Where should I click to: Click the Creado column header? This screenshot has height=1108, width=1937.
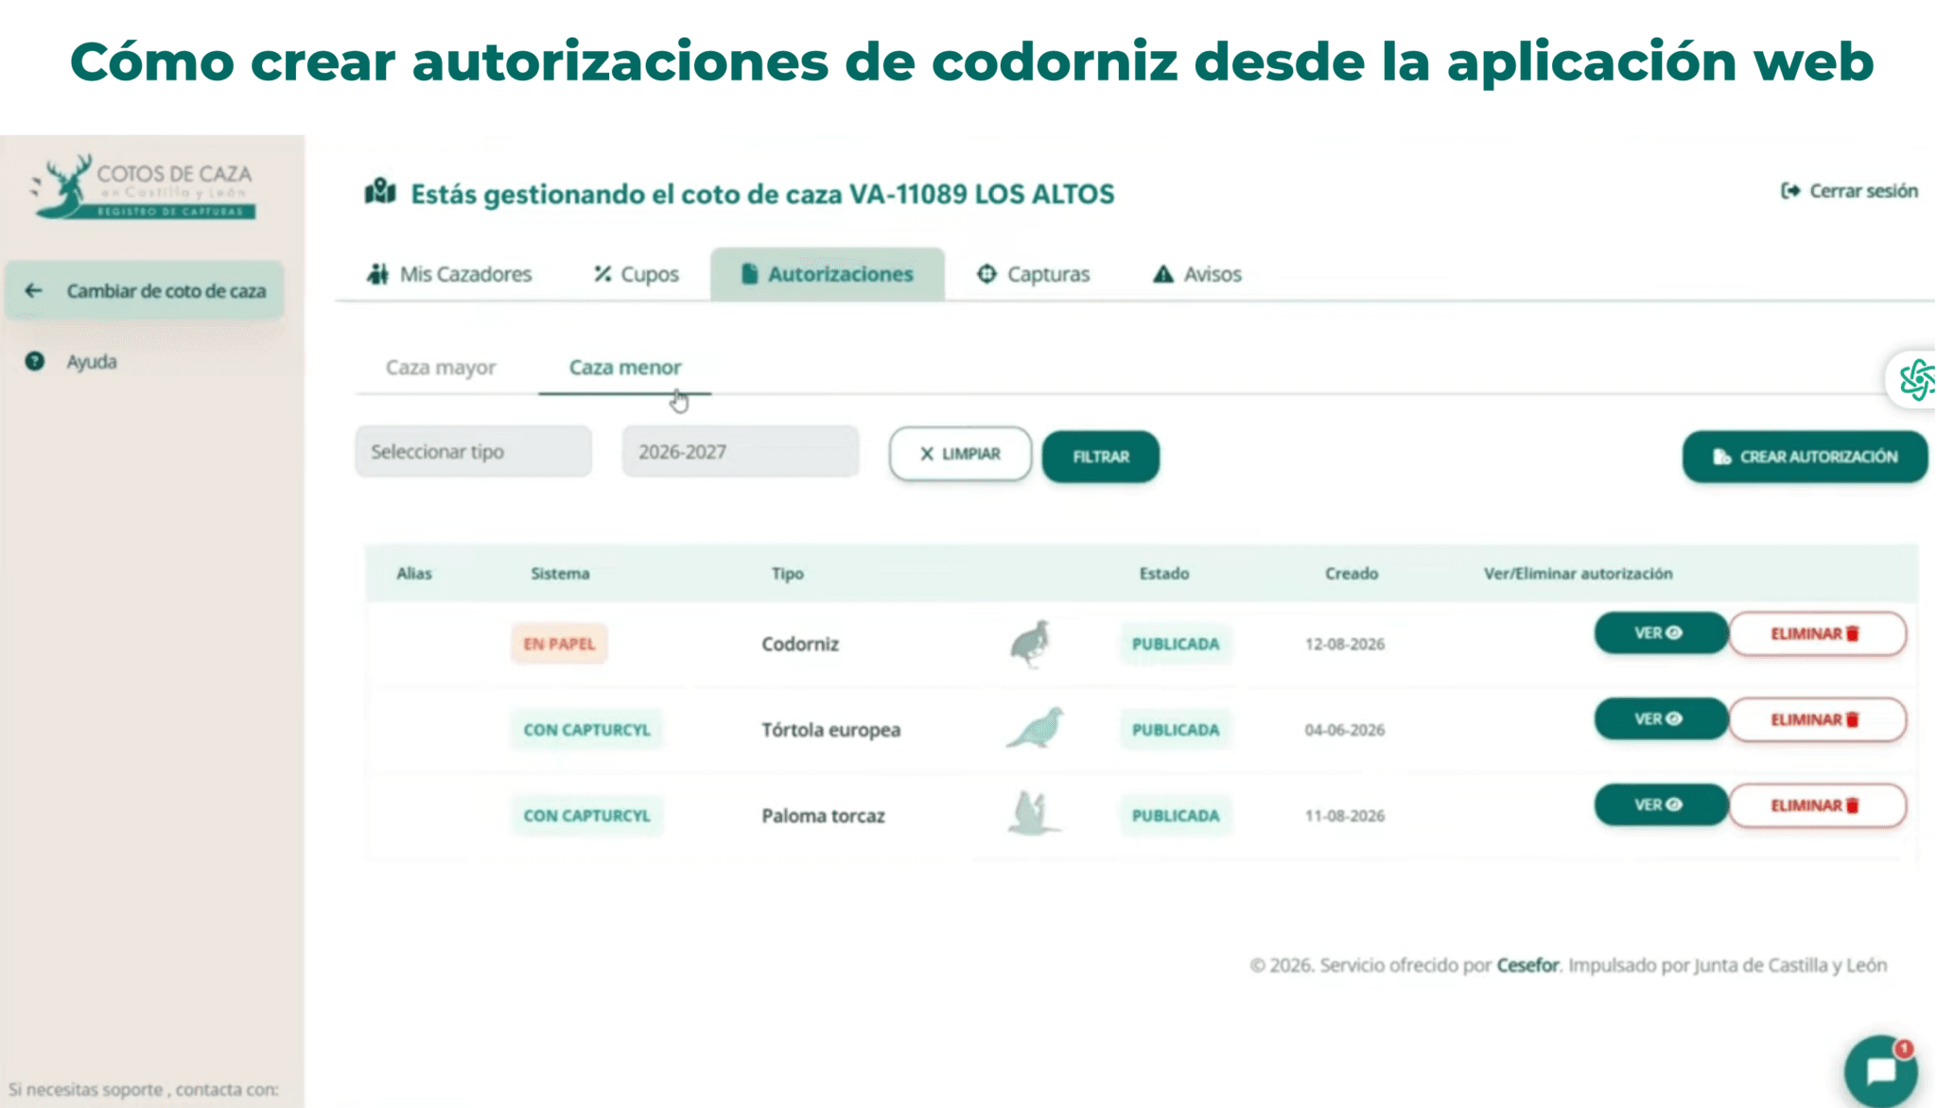[x=1352, y=574]
